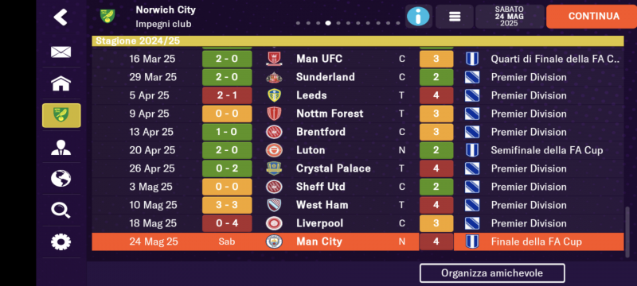Open the world globe icon
Screen dimensions: 637x286
(x=61, y=179)
